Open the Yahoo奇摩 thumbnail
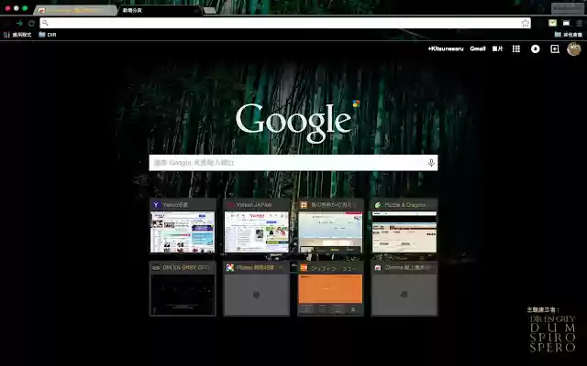 [183, 226]
